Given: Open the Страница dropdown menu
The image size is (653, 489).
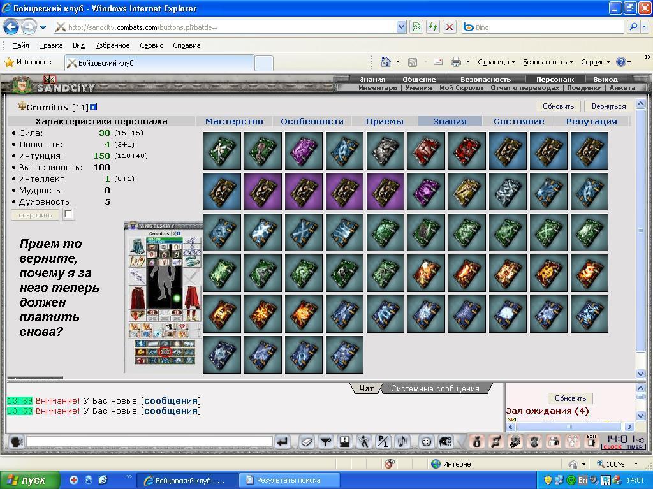Looking at the screenshot, I should (x=496, y=62).
